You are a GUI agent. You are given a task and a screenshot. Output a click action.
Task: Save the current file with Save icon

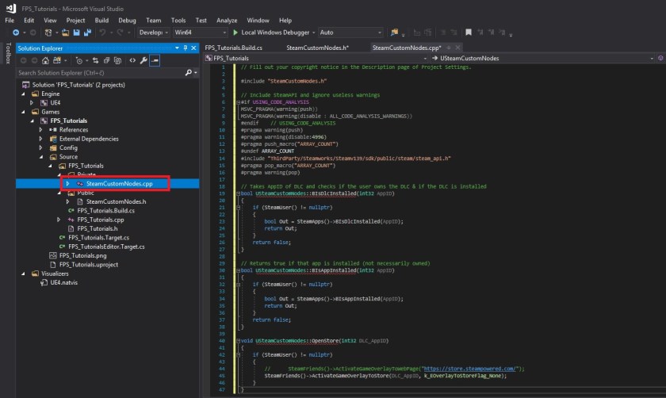click(76, 33)
